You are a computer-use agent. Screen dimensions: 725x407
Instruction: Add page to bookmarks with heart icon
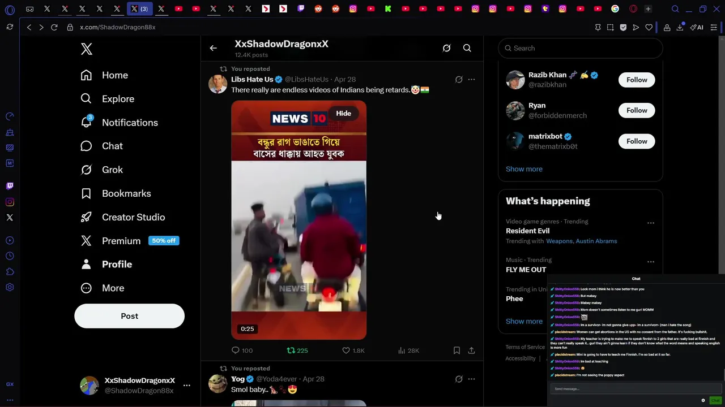coord(649,27)
